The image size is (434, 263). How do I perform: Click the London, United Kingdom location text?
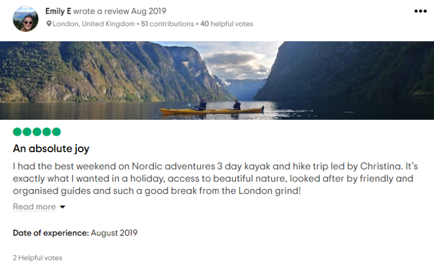click(x=94, y=24)
